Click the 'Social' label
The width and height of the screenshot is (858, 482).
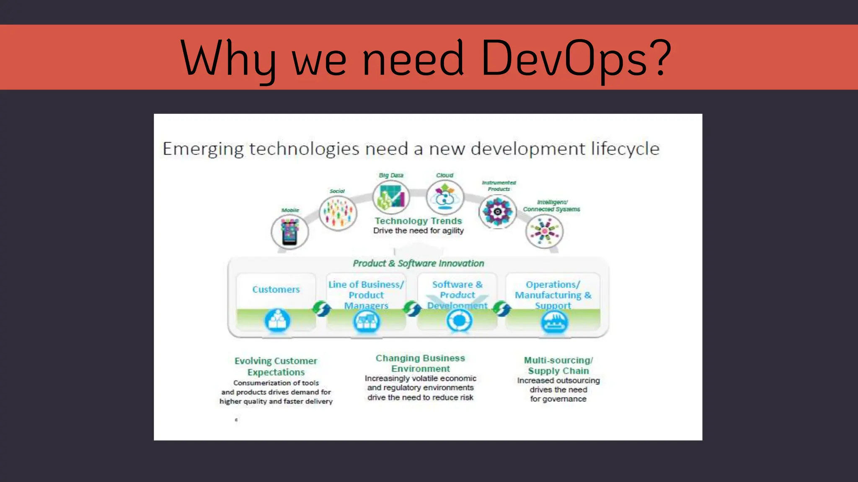(337, 191)
